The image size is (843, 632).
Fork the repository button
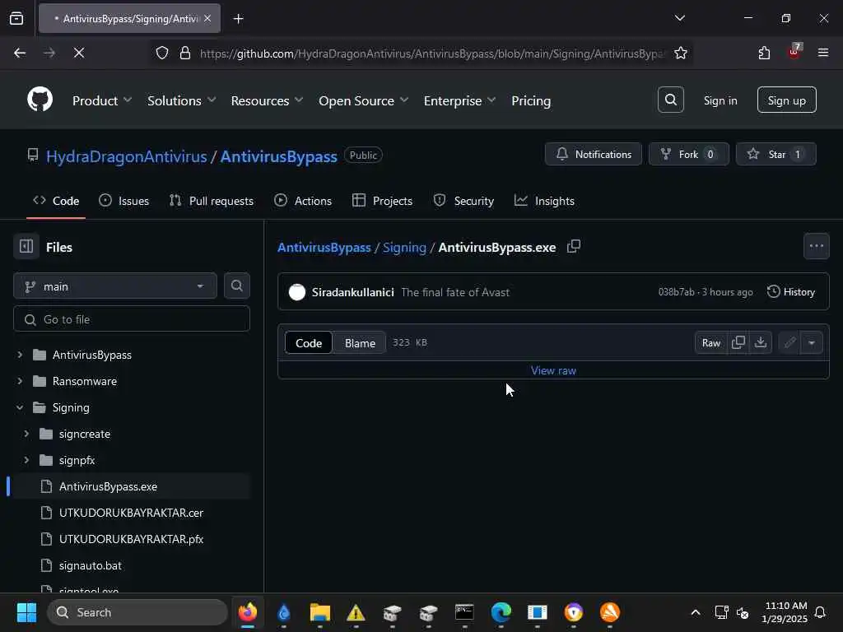click(689, 154)
